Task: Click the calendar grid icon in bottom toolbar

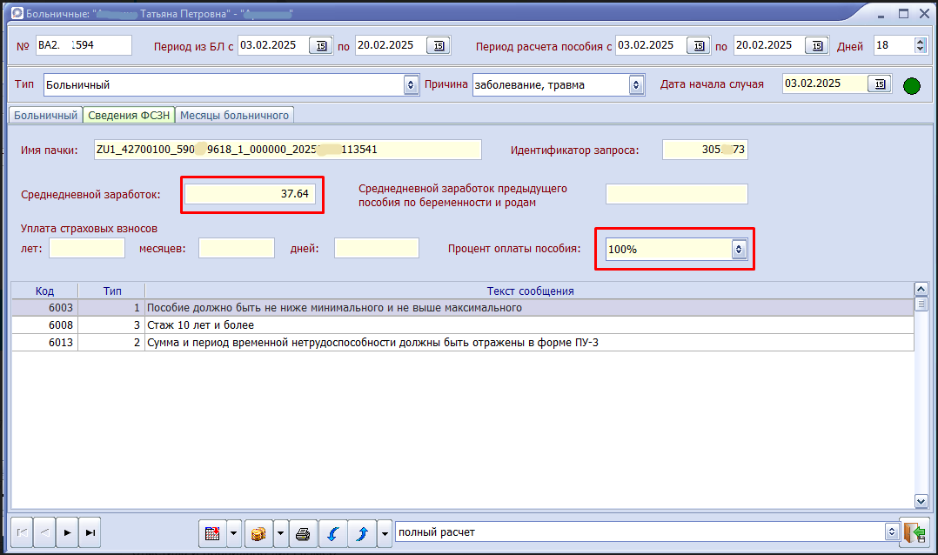Action: point(212,532)
